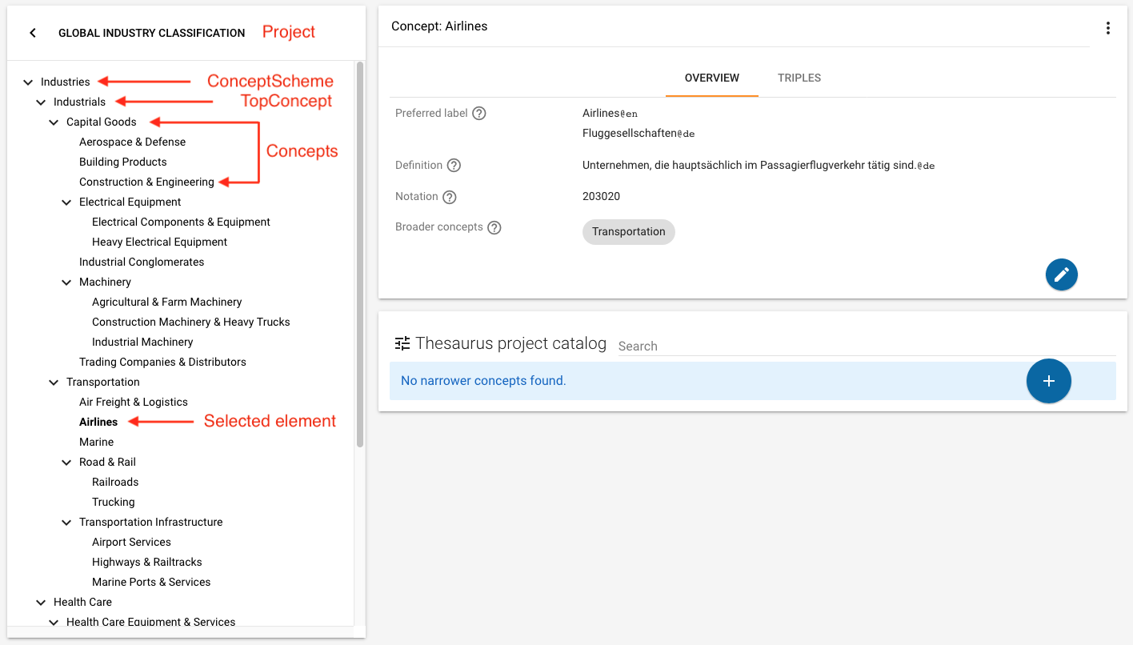Click the help icon next to Definition
The image size is (1133, 645).
(454, 166)
